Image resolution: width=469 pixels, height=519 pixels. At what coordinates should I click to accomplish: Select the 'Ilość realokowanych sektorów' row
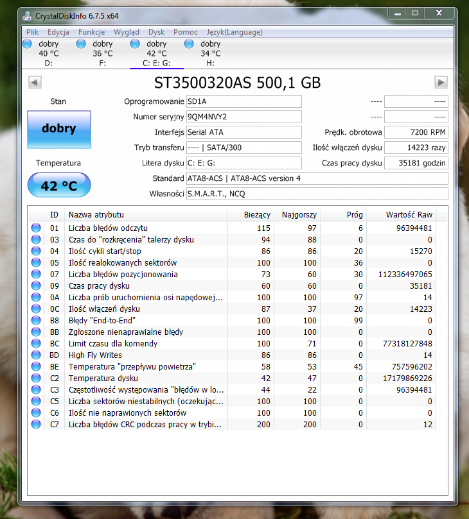coord(232,262)
